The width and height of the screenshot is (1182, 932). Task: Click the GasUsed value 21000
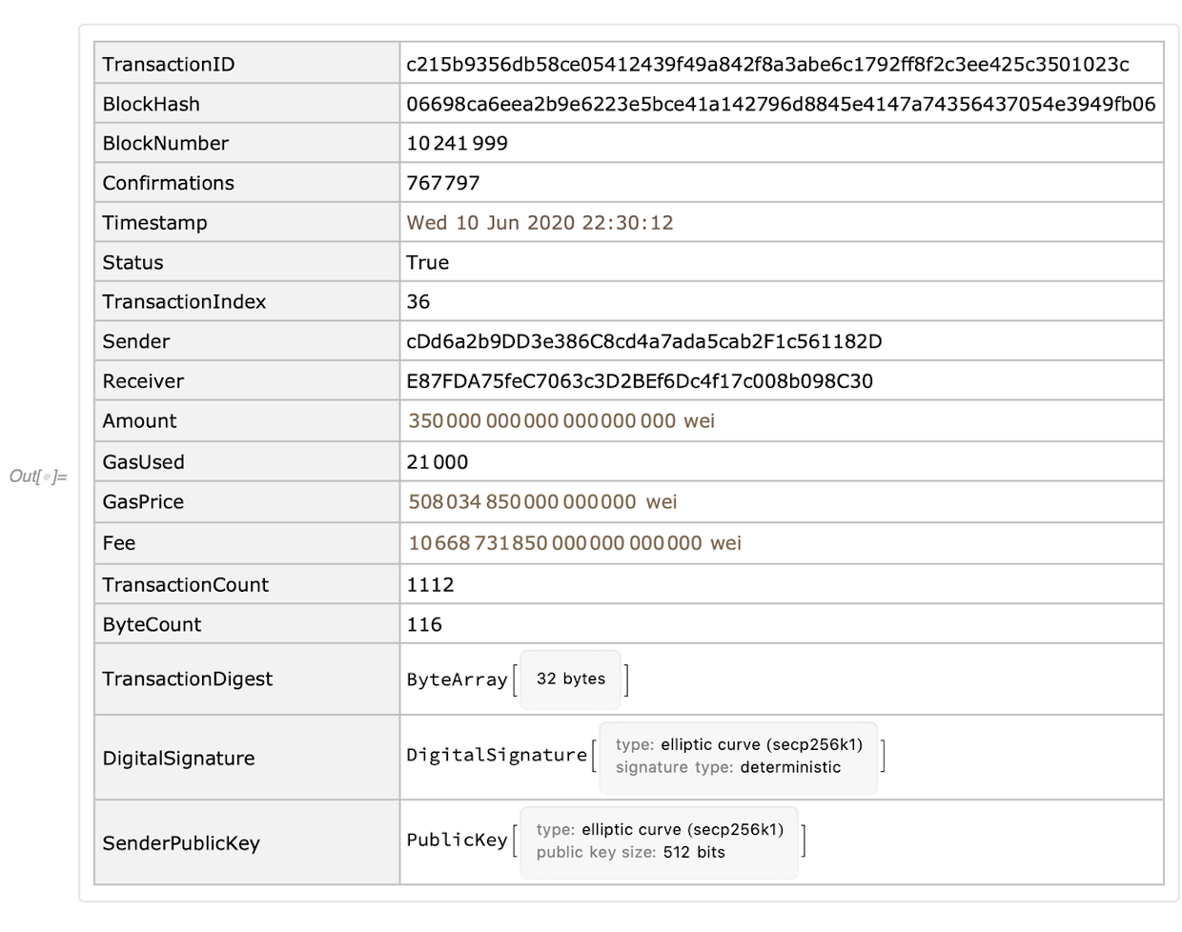pos(438,462)
